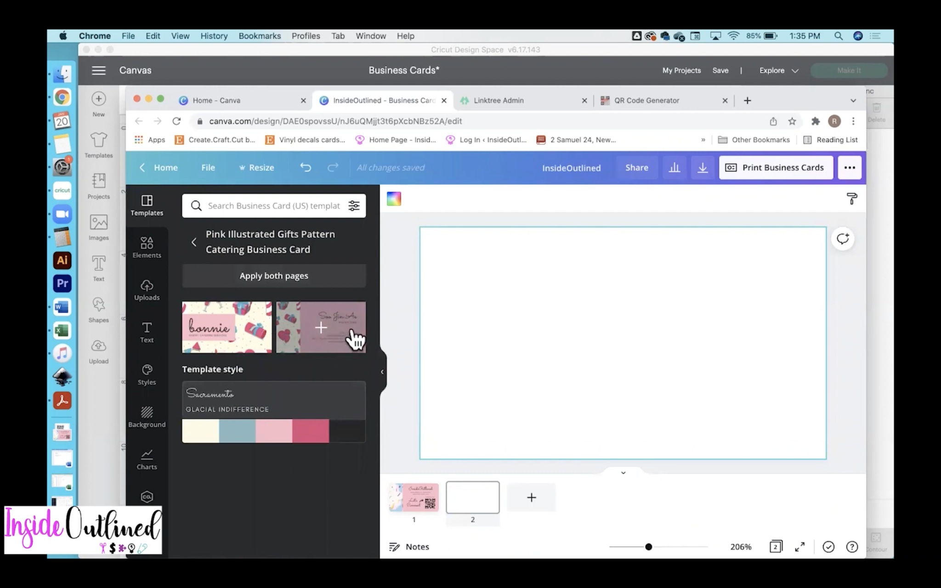The image size is (941, 588).
Task: Open the Uploads panel in Canva
Action: [147, 290]
